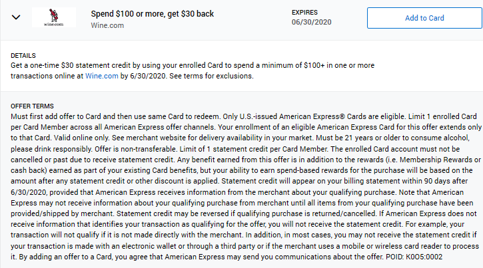Image resolution: width=483 pixels, height=268 pixels.
Task: Click the DETAILS heading
Action: [x=23, y=56]
